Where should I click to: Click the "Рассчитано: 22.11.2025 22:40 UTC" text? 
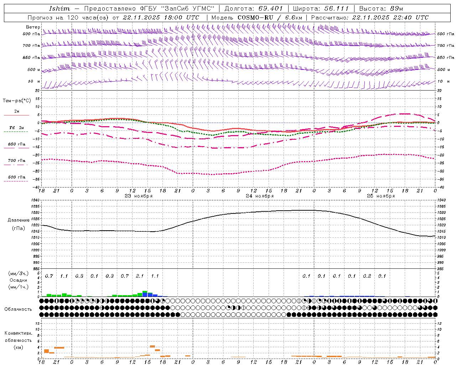point(370,17)
